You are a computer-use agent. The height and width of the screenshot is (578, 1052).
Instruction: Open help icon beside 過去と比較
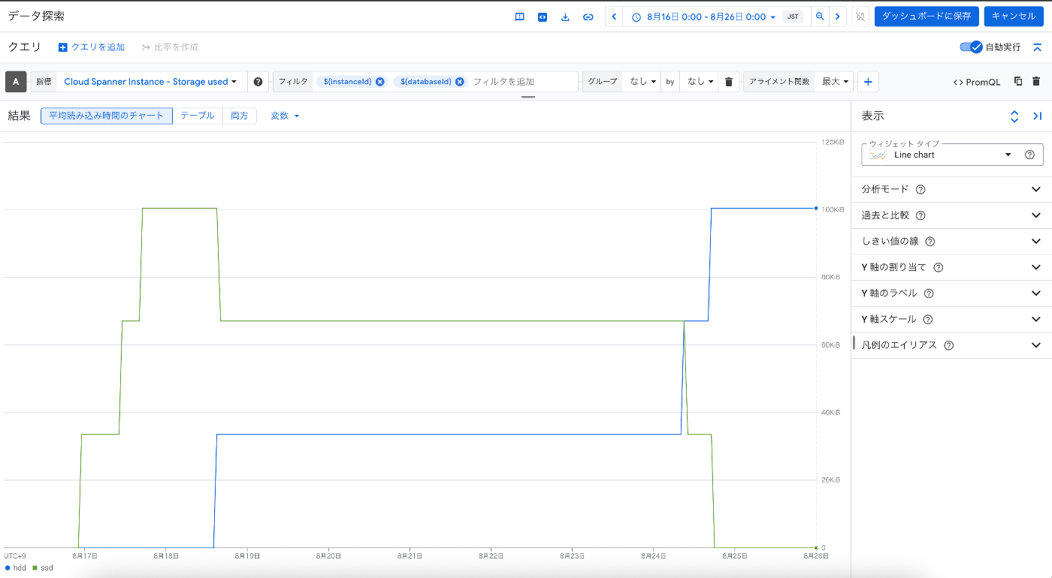(x=920, y=215)
